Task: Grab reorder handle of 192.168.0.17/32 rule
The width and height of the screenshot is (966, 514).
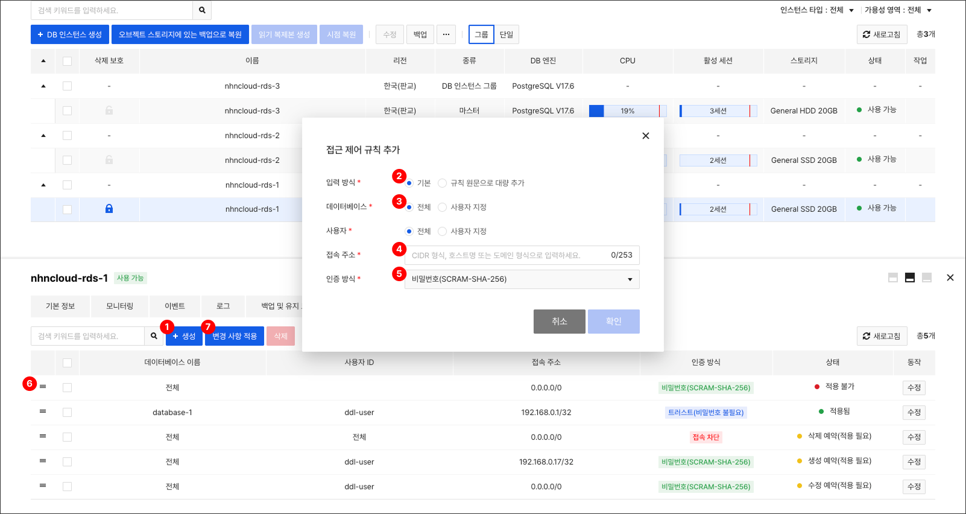Action: click(x=43, y=460)
